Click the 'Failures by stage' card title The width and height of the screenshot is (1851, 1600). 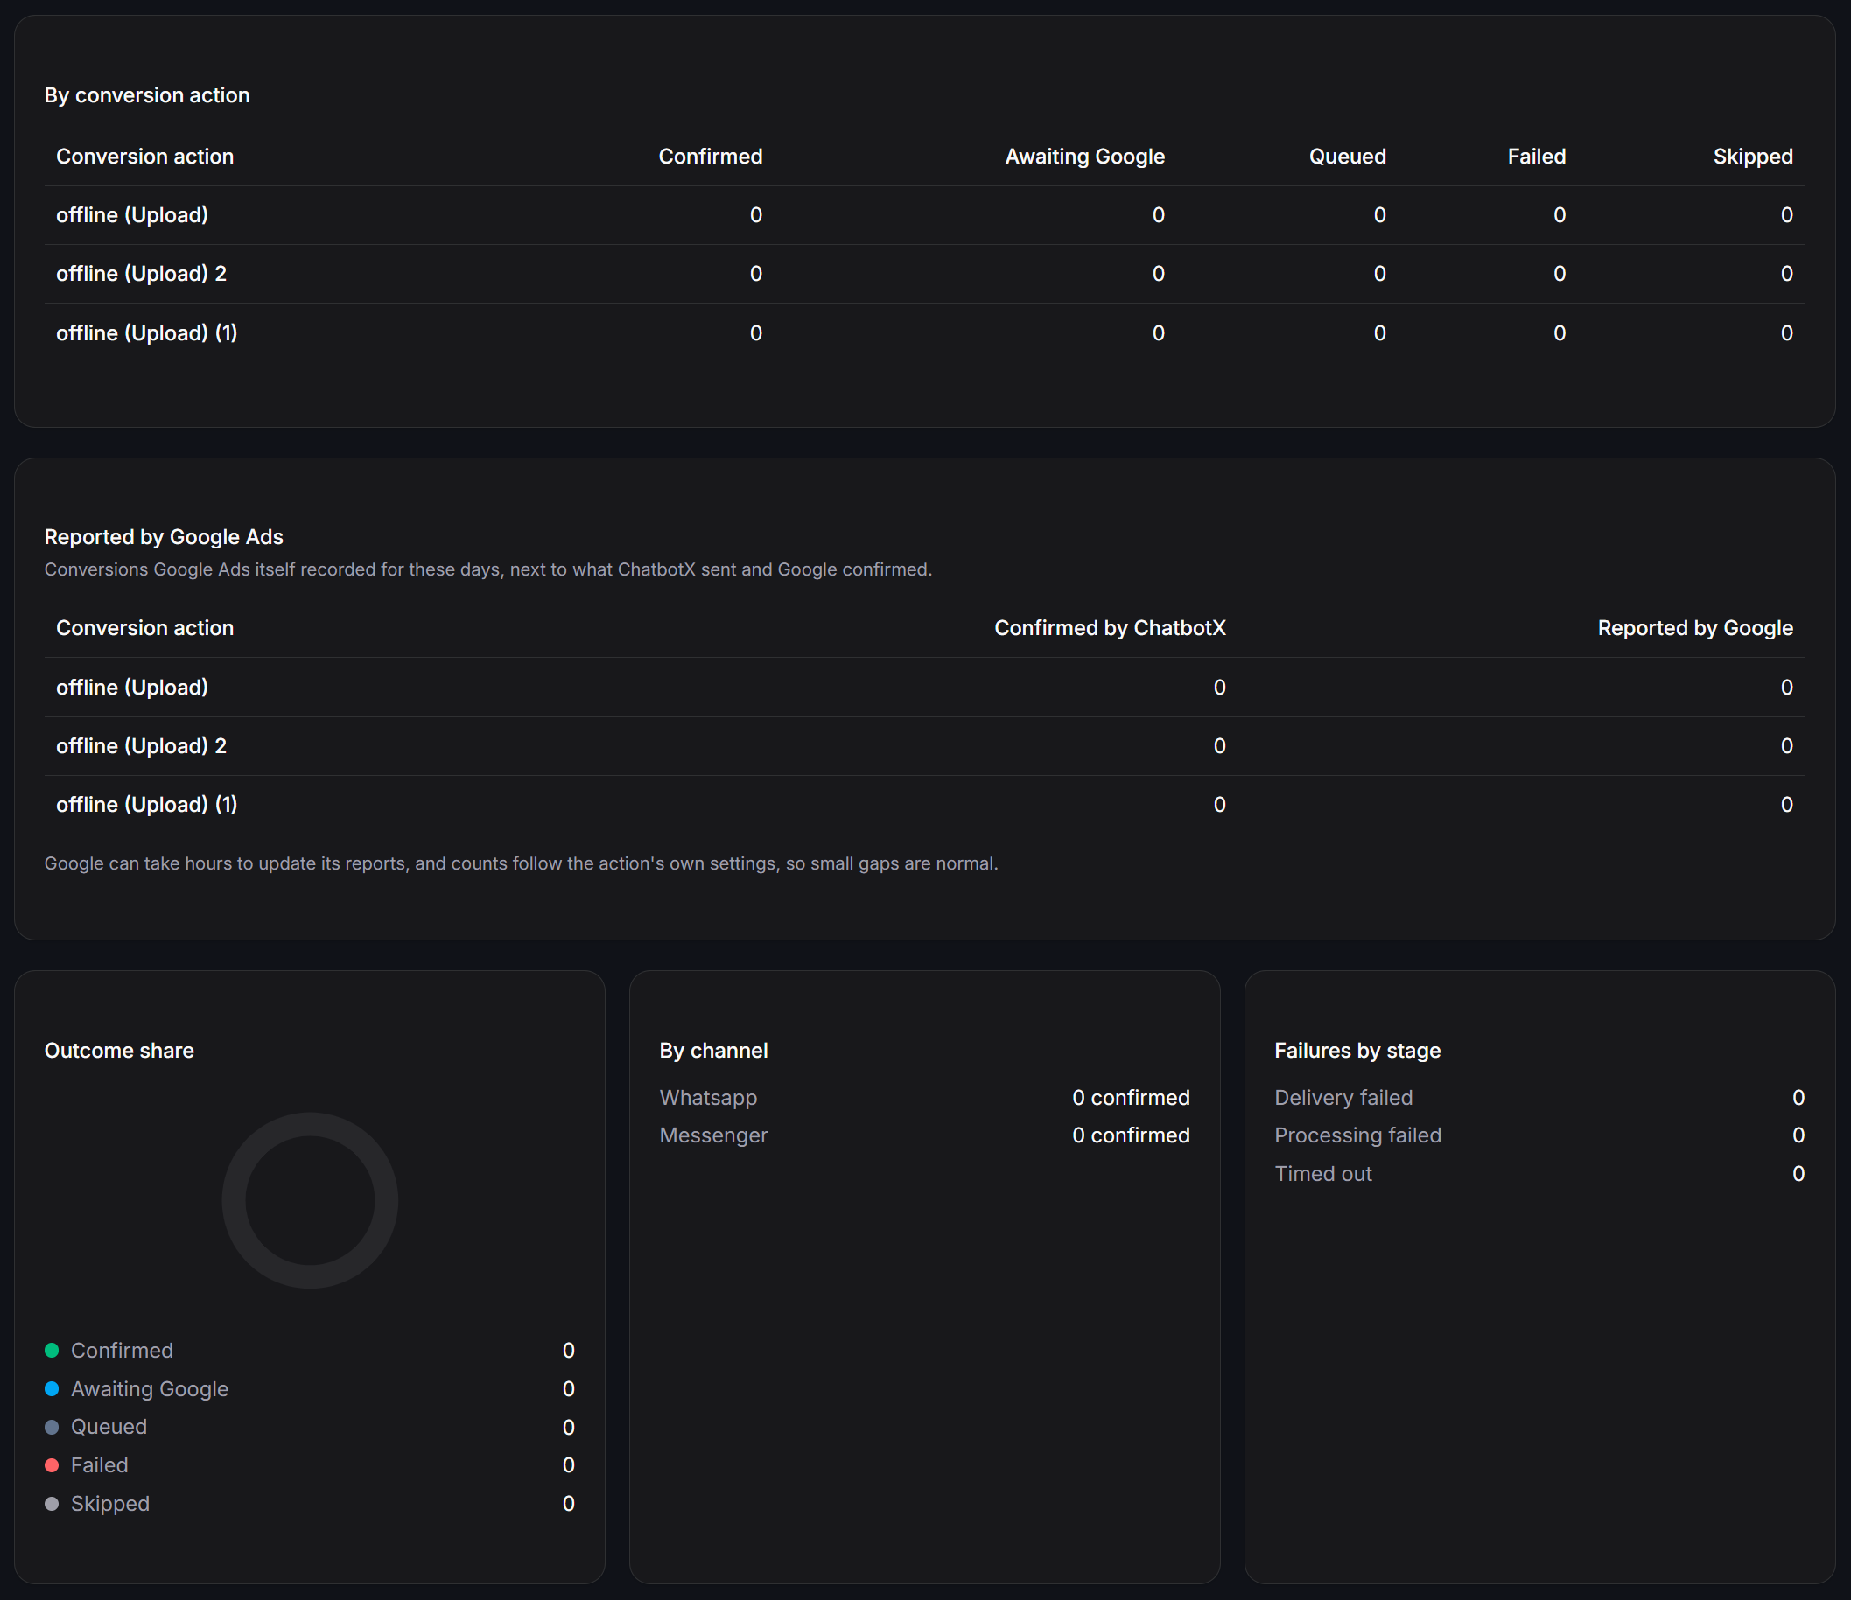point(1357,1050)
